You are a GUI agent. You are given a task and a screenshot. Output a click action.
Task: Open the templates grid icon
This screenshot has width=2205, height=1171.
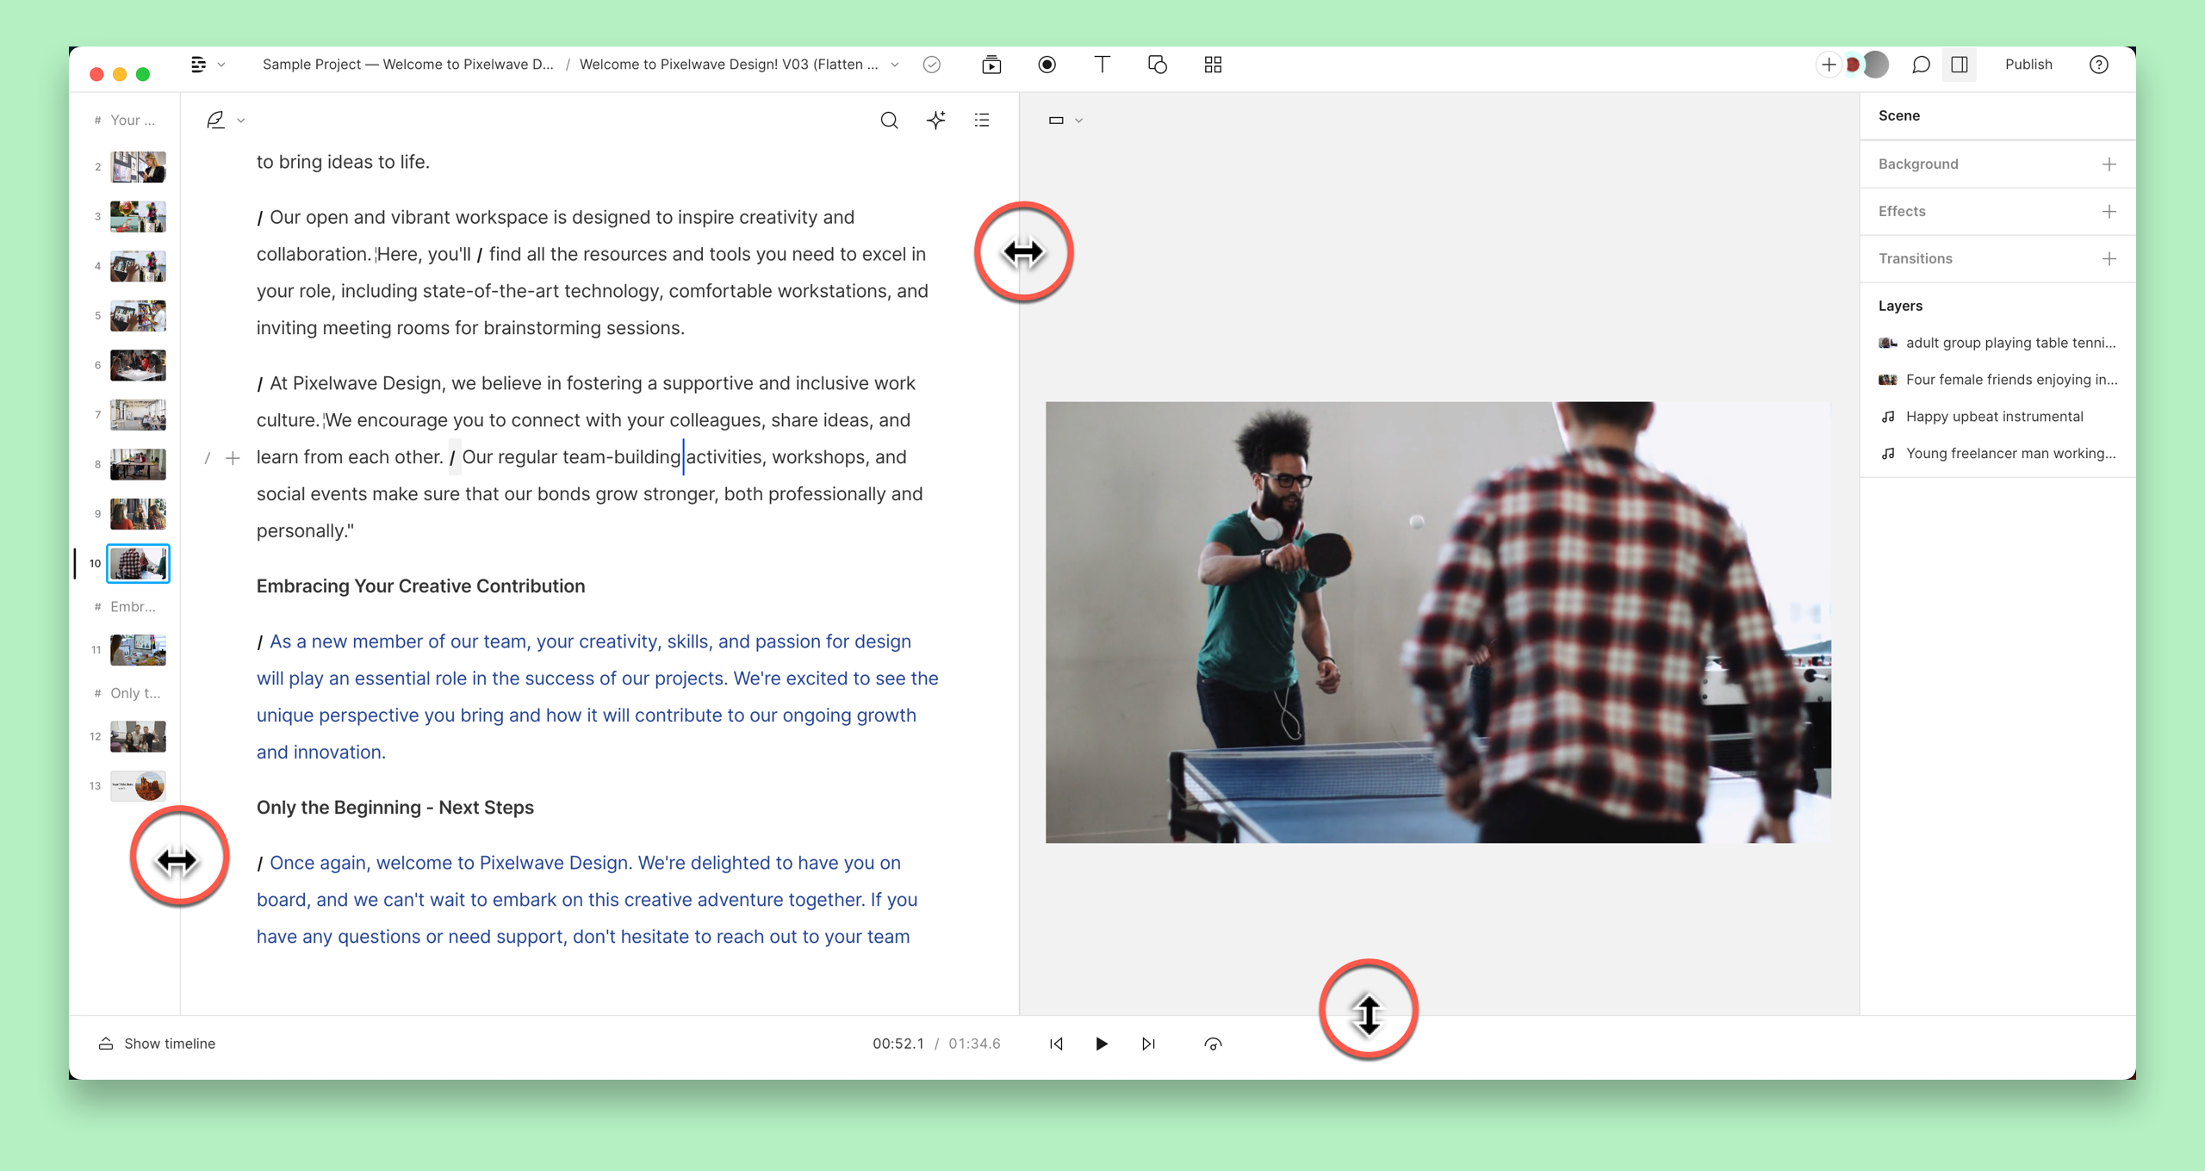(x=1213, y=65)
